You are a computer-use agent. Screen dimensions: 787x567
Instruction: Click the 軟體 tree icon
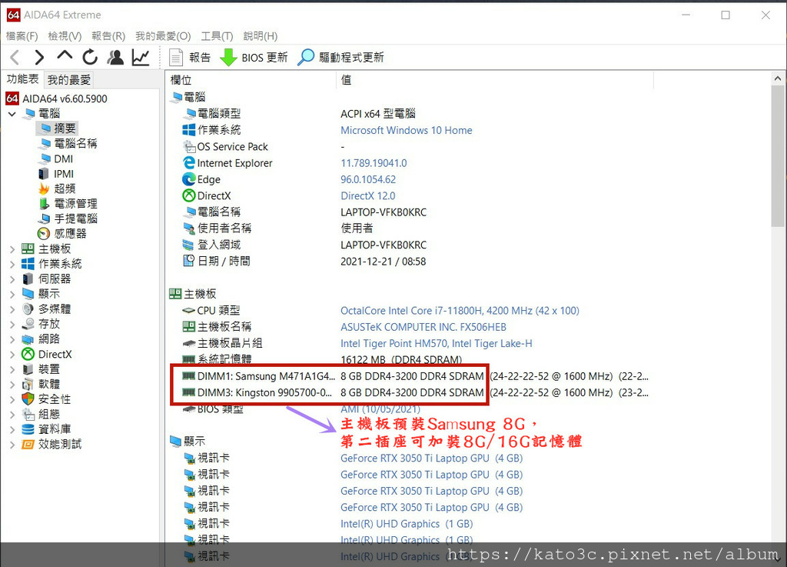[28, 385]
